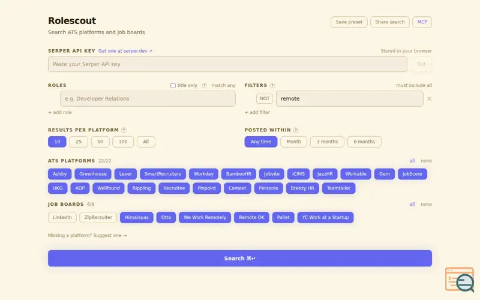Toggle the ADP platform chip
Viewport: 480px width, 300px height.
(80, 188)
